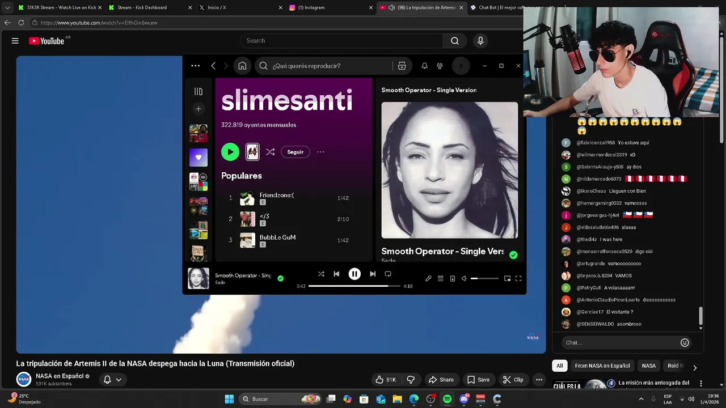Toggle repeat in Spotify player bar
This screenshot has height=408, width=726.
388,274
